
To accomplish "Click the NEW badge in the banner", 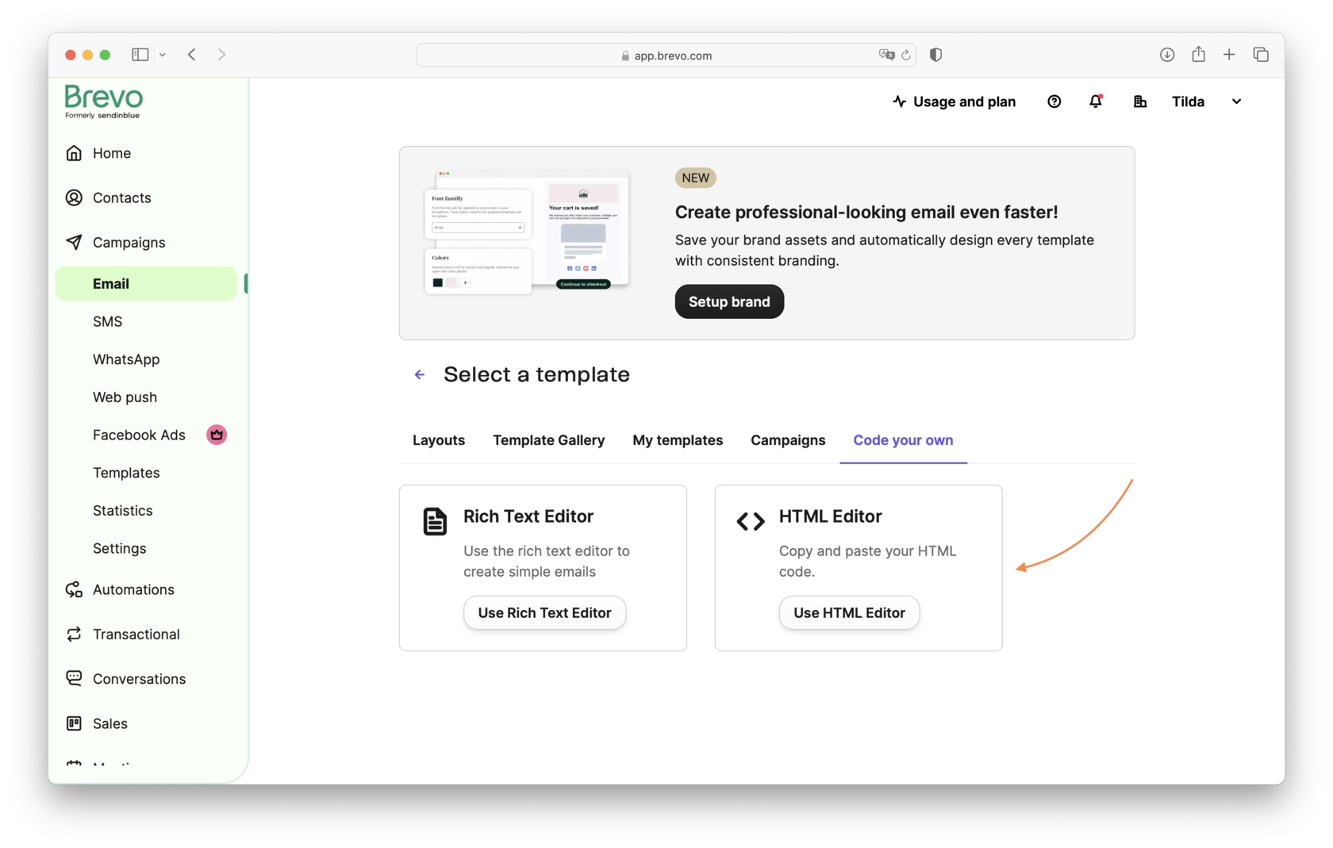I will coord(695,178).
